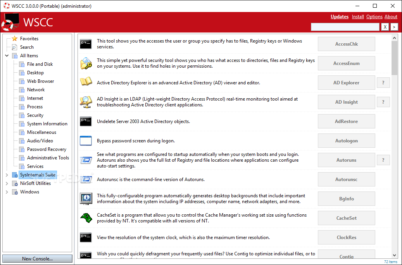
Task: Expand the NirSoft Utilities node
Action: pyautogui.click(x=7, y=183)
